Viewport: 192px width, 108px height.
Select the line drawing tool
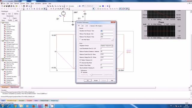[96, 9]
